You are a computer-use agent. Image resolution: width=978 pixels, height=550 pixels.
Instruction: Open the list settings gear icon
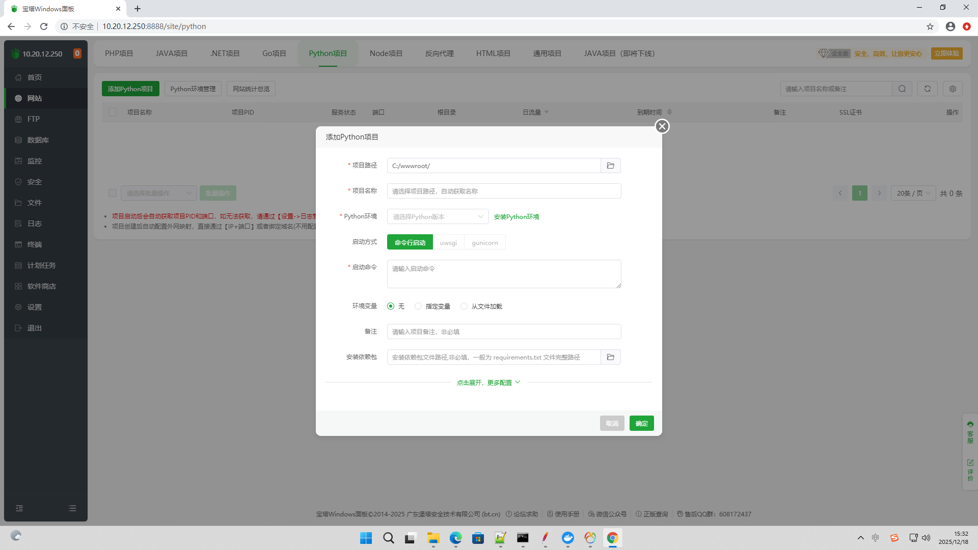tap(953, 89)
